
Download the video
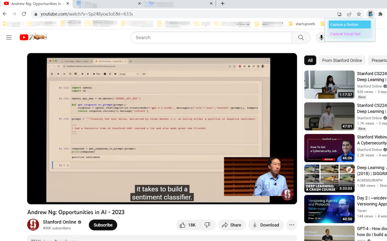click(266, 225)
